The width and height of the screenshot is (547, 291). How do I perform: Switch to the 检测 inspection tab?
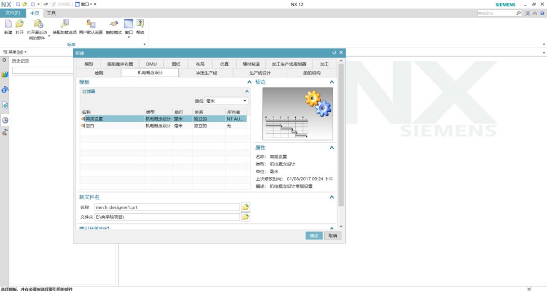tap(99, 73)
